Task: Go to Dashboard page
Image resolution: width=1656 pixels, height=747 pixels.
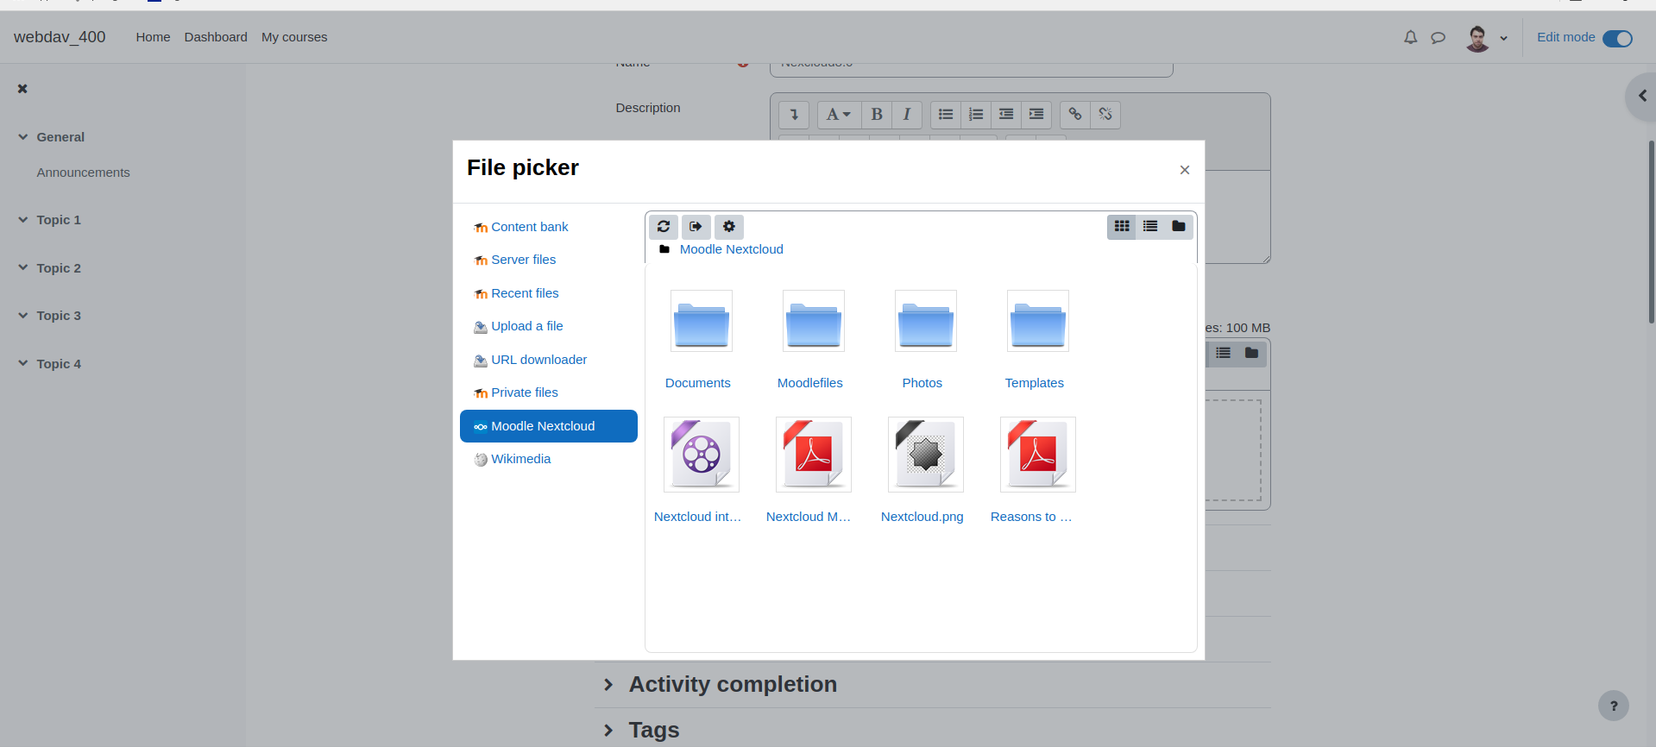Action: pos(216,37)
